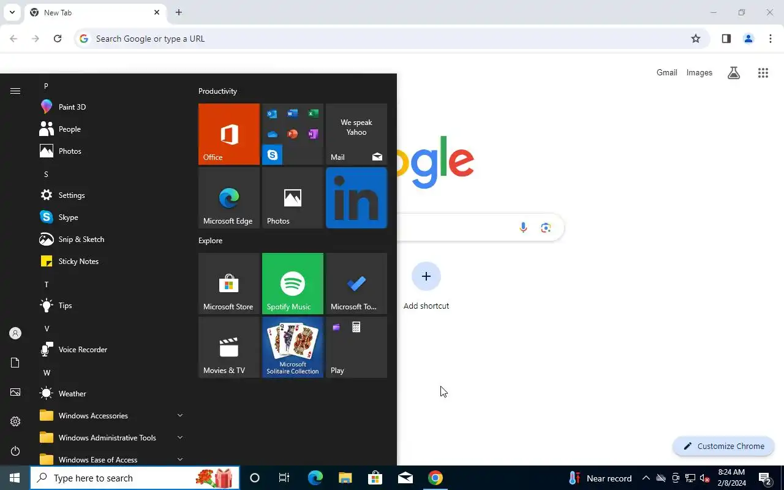
Task: Open Settings gear in the Start sidebar
Action: (x=15, y=421)
